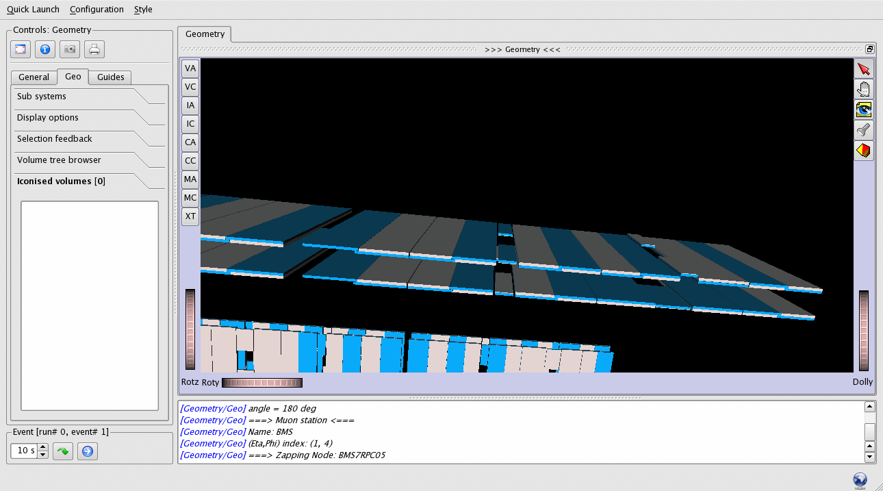Increase the event timer spinbox value

43,448
